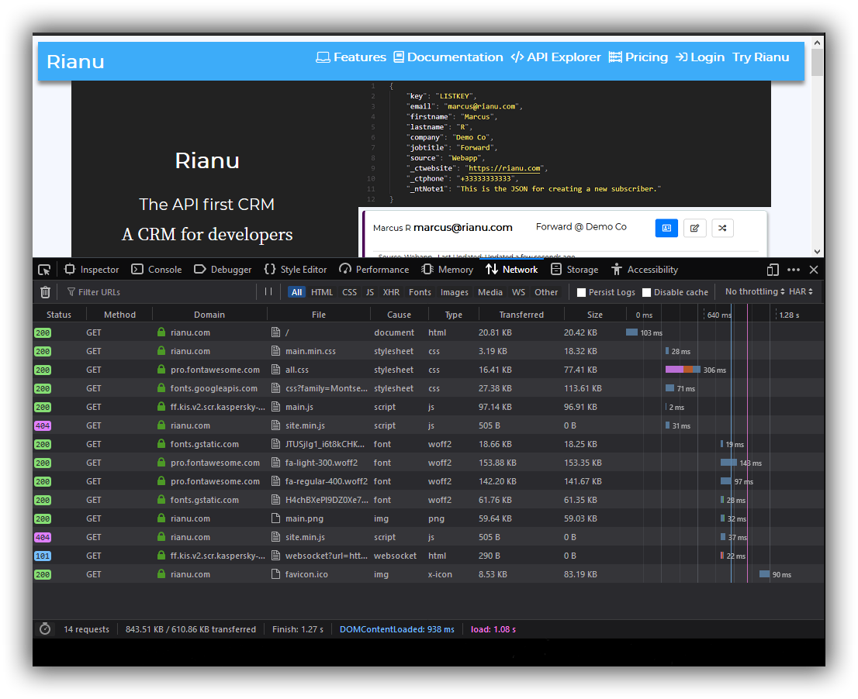The image size is (858, 699).
Task: Open the Debugger tab
Action: (x=223, y=270)
